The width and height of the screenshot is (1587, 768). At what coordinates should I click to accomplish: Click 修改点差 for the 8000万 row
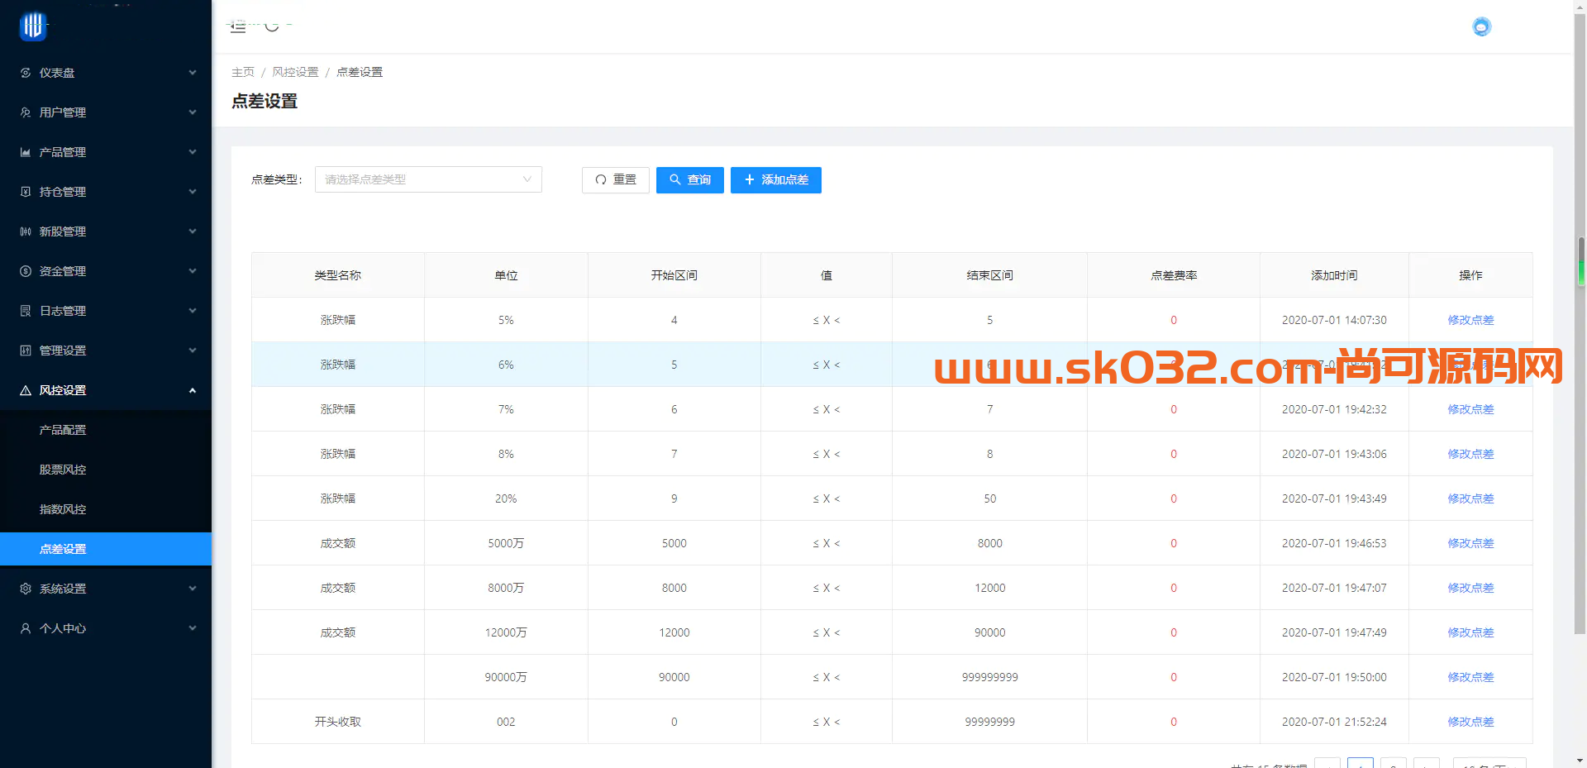tap(1470, 588)
